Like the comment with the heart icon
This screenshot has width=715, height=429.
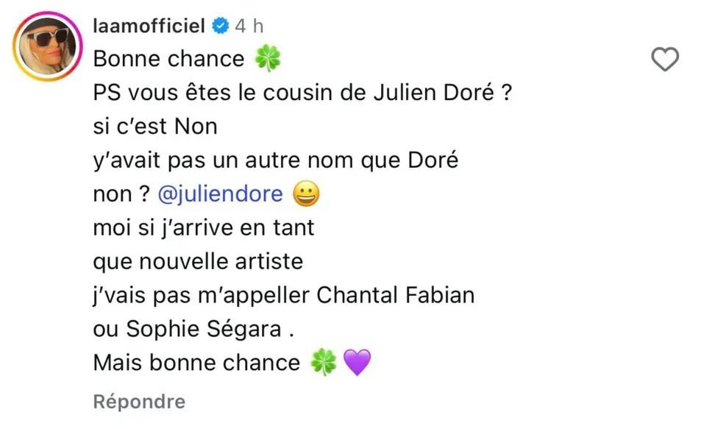[x=665, y=60]
